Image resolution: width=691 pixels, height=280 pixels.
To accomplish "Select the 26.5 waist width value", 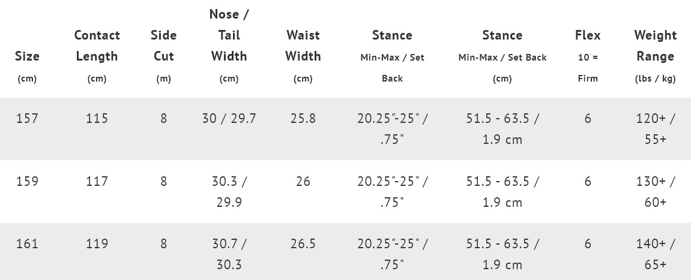I will coord(303,243).
